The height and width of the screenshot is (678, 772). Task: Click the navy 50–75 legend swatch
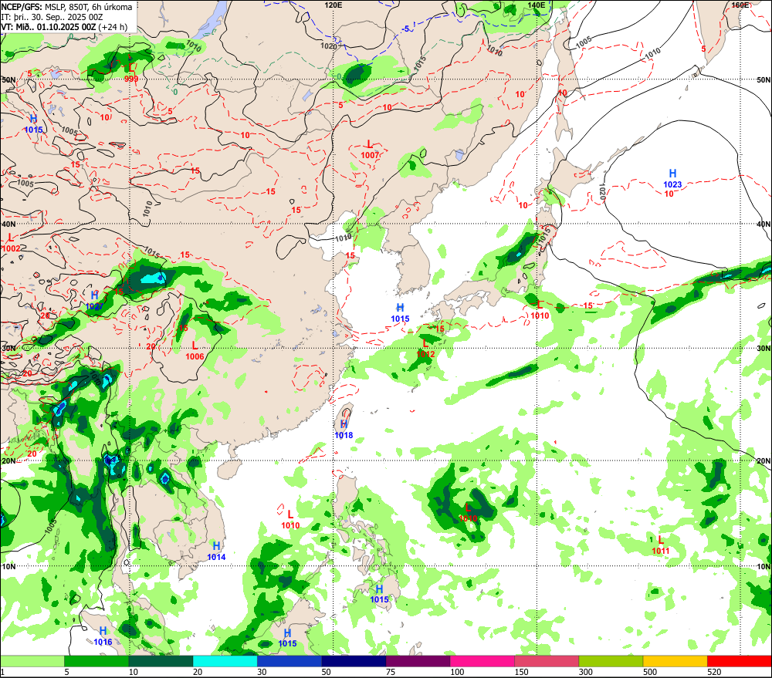pos(354,661)
